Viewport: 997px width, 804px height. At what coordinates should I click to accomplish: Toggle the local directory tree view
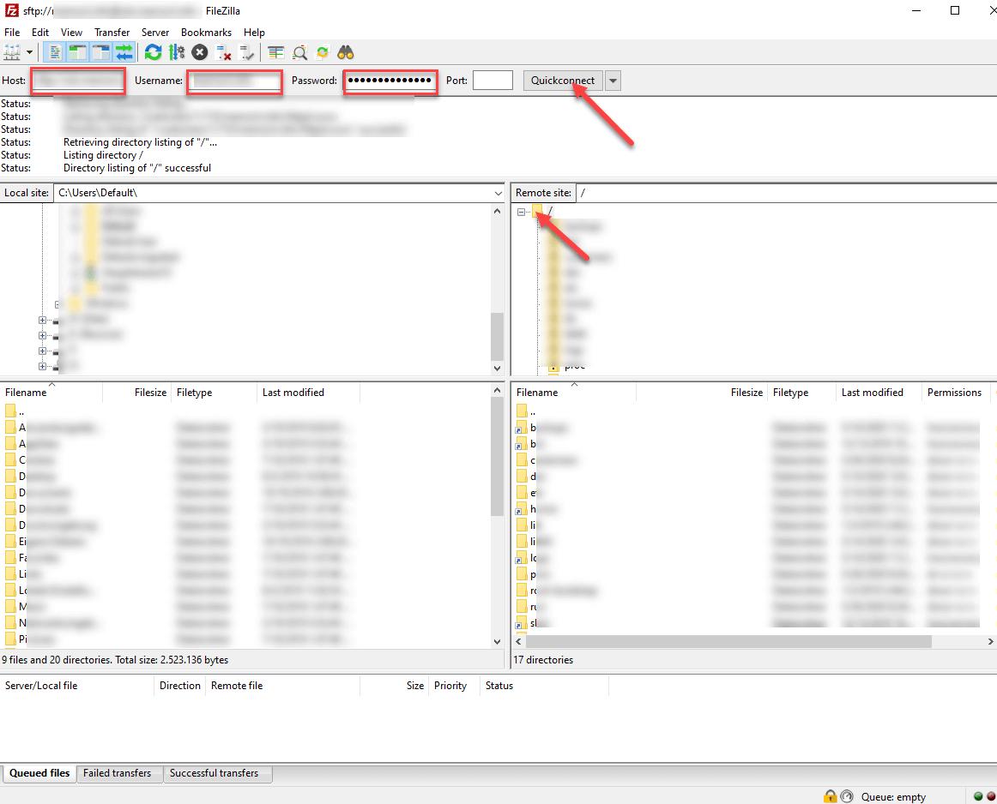coord(76,52)
